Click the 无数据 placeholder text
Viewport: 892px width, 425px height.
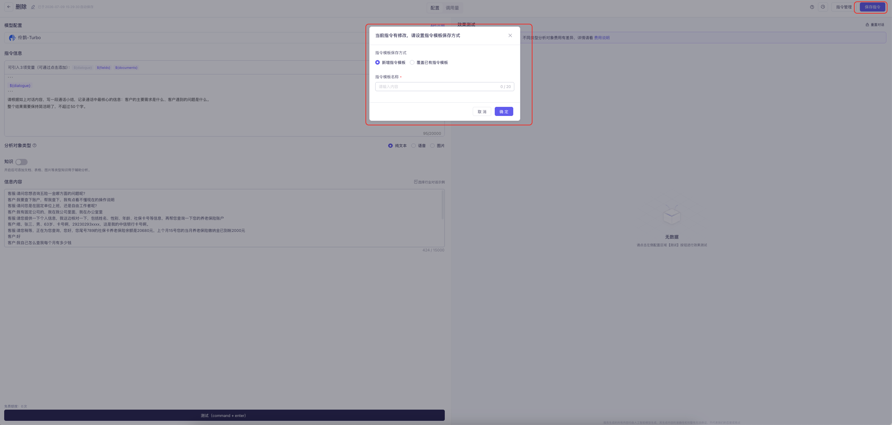point(672,237)
